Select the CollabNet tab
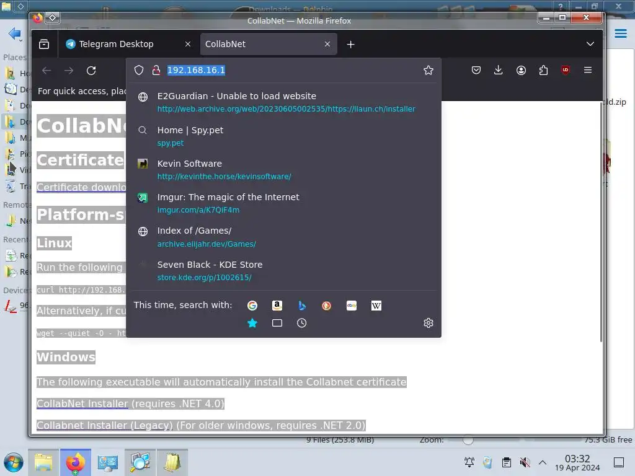The width and height of the screenshot is (635, 476). click(269, 44)
